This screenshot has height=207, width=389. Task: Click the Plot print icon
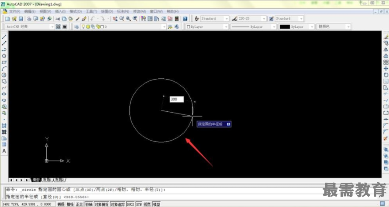click(x=29, y=19)
